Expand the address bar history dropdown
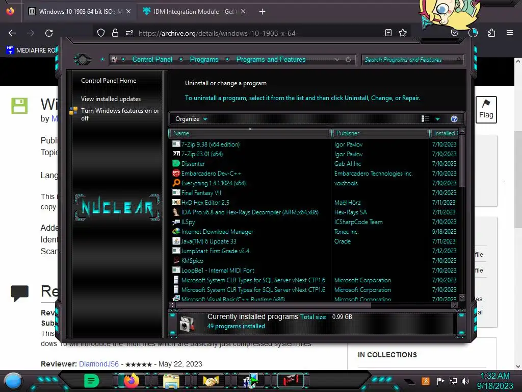The width and height of the screenshot is (522, 392). 337,60
